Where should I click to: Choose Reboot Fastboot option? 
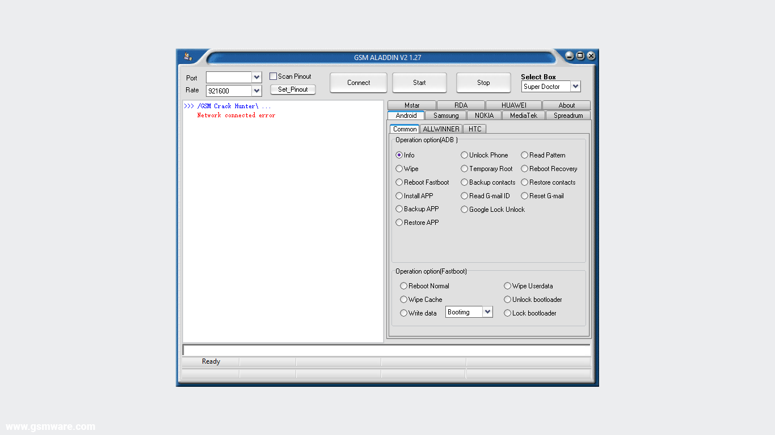click(399, 182)
